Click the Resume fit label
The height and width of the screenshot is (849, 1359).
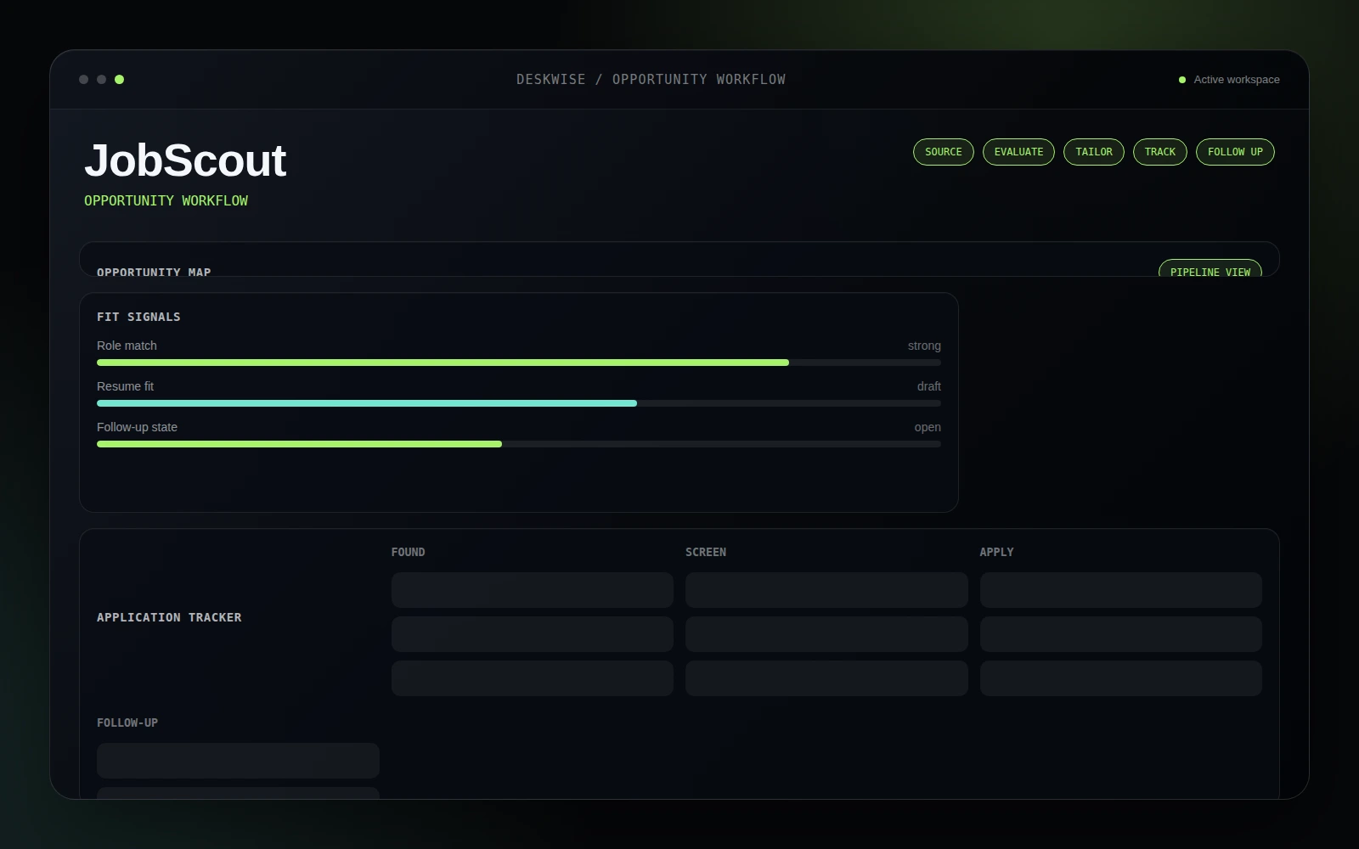click(x=125, y=386)
